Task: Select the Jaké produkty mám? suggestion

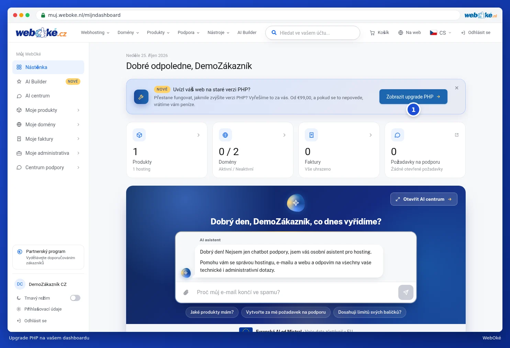Action: [x=212, y=312]
